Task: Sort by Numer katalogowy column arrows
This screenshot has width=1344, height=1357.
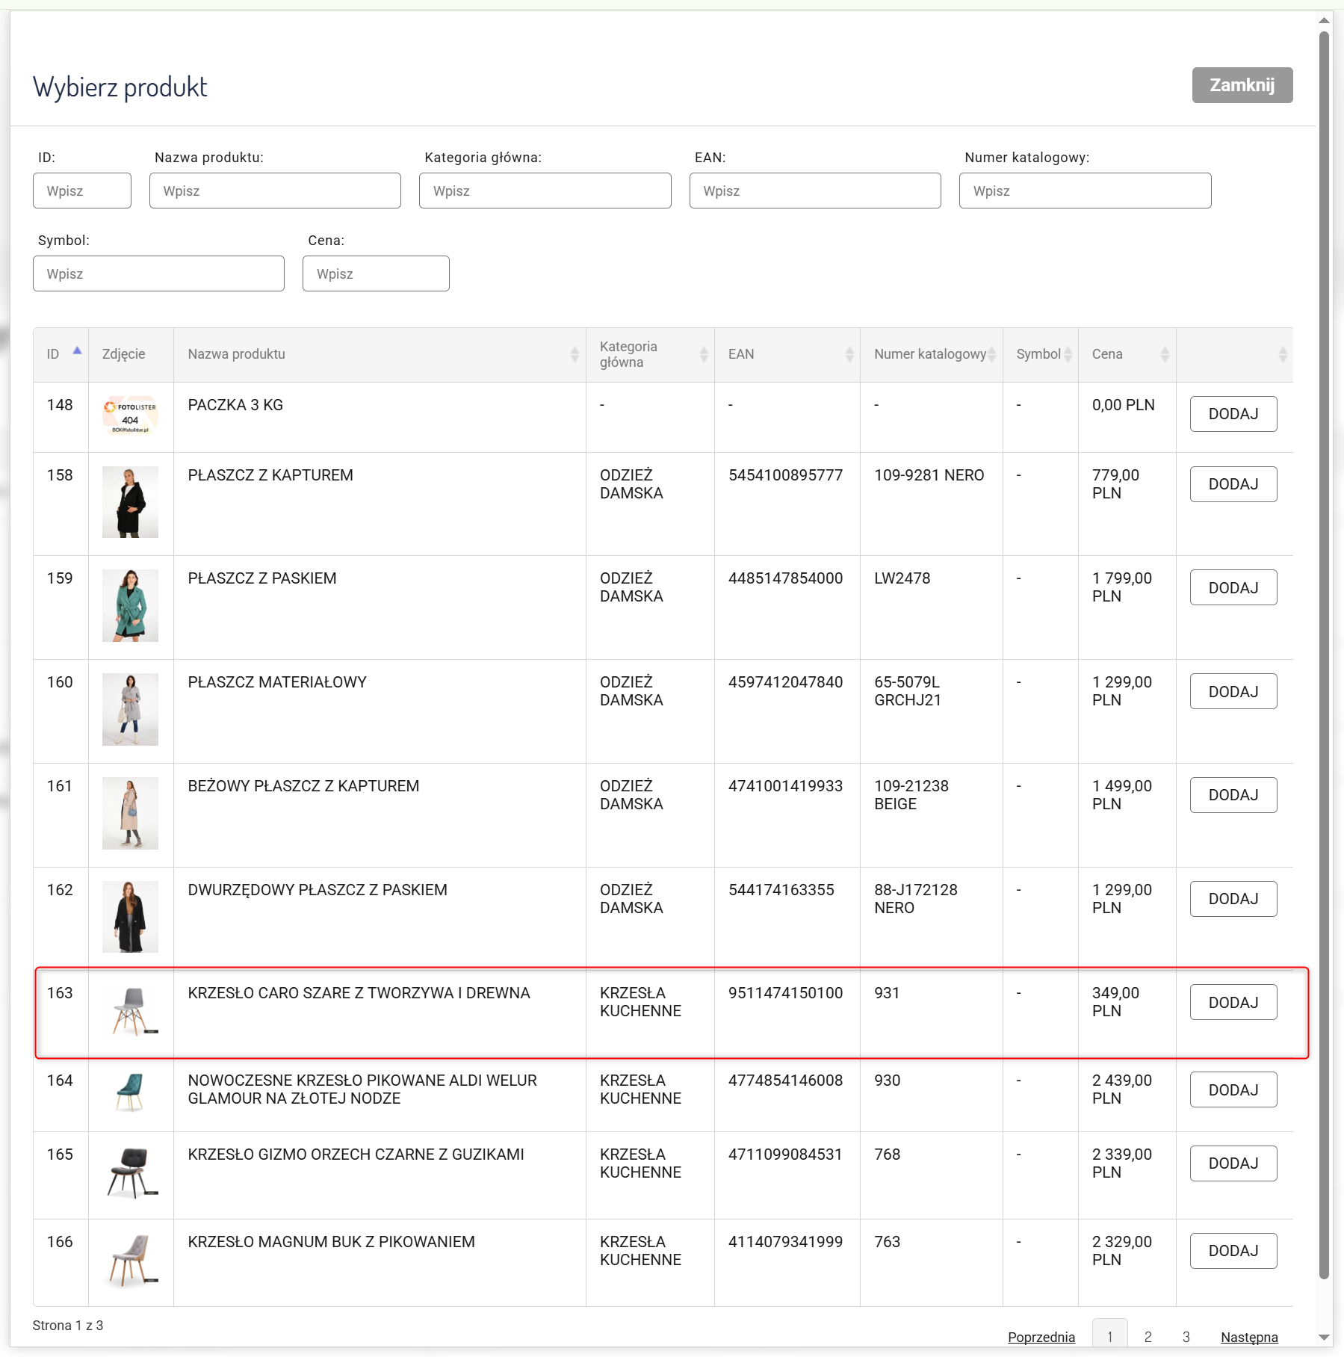Action: pos(991,355)
